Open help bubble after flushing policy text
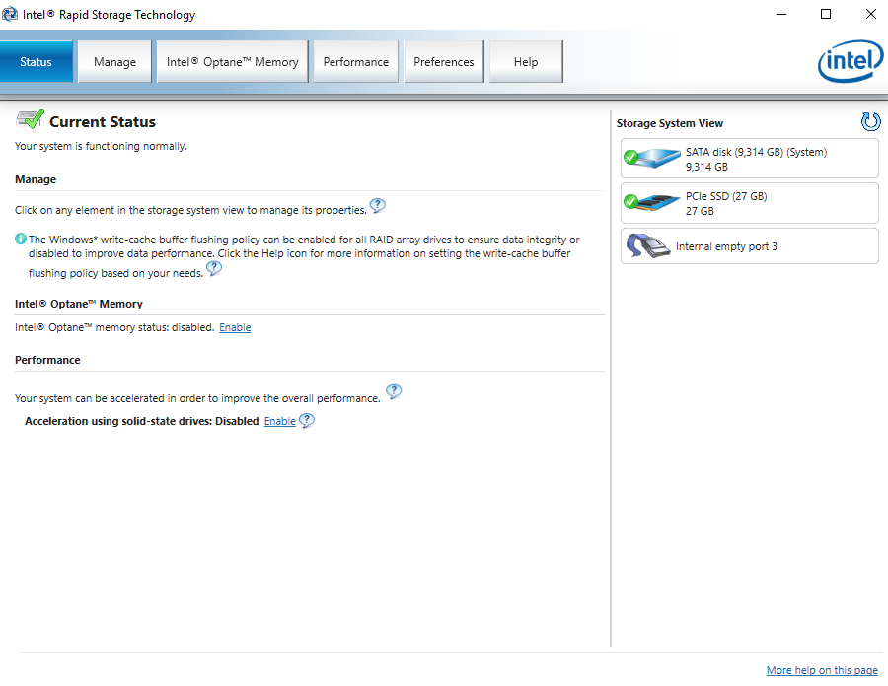The height and width of the screenshot is (686, 888). tap(214, 269)
